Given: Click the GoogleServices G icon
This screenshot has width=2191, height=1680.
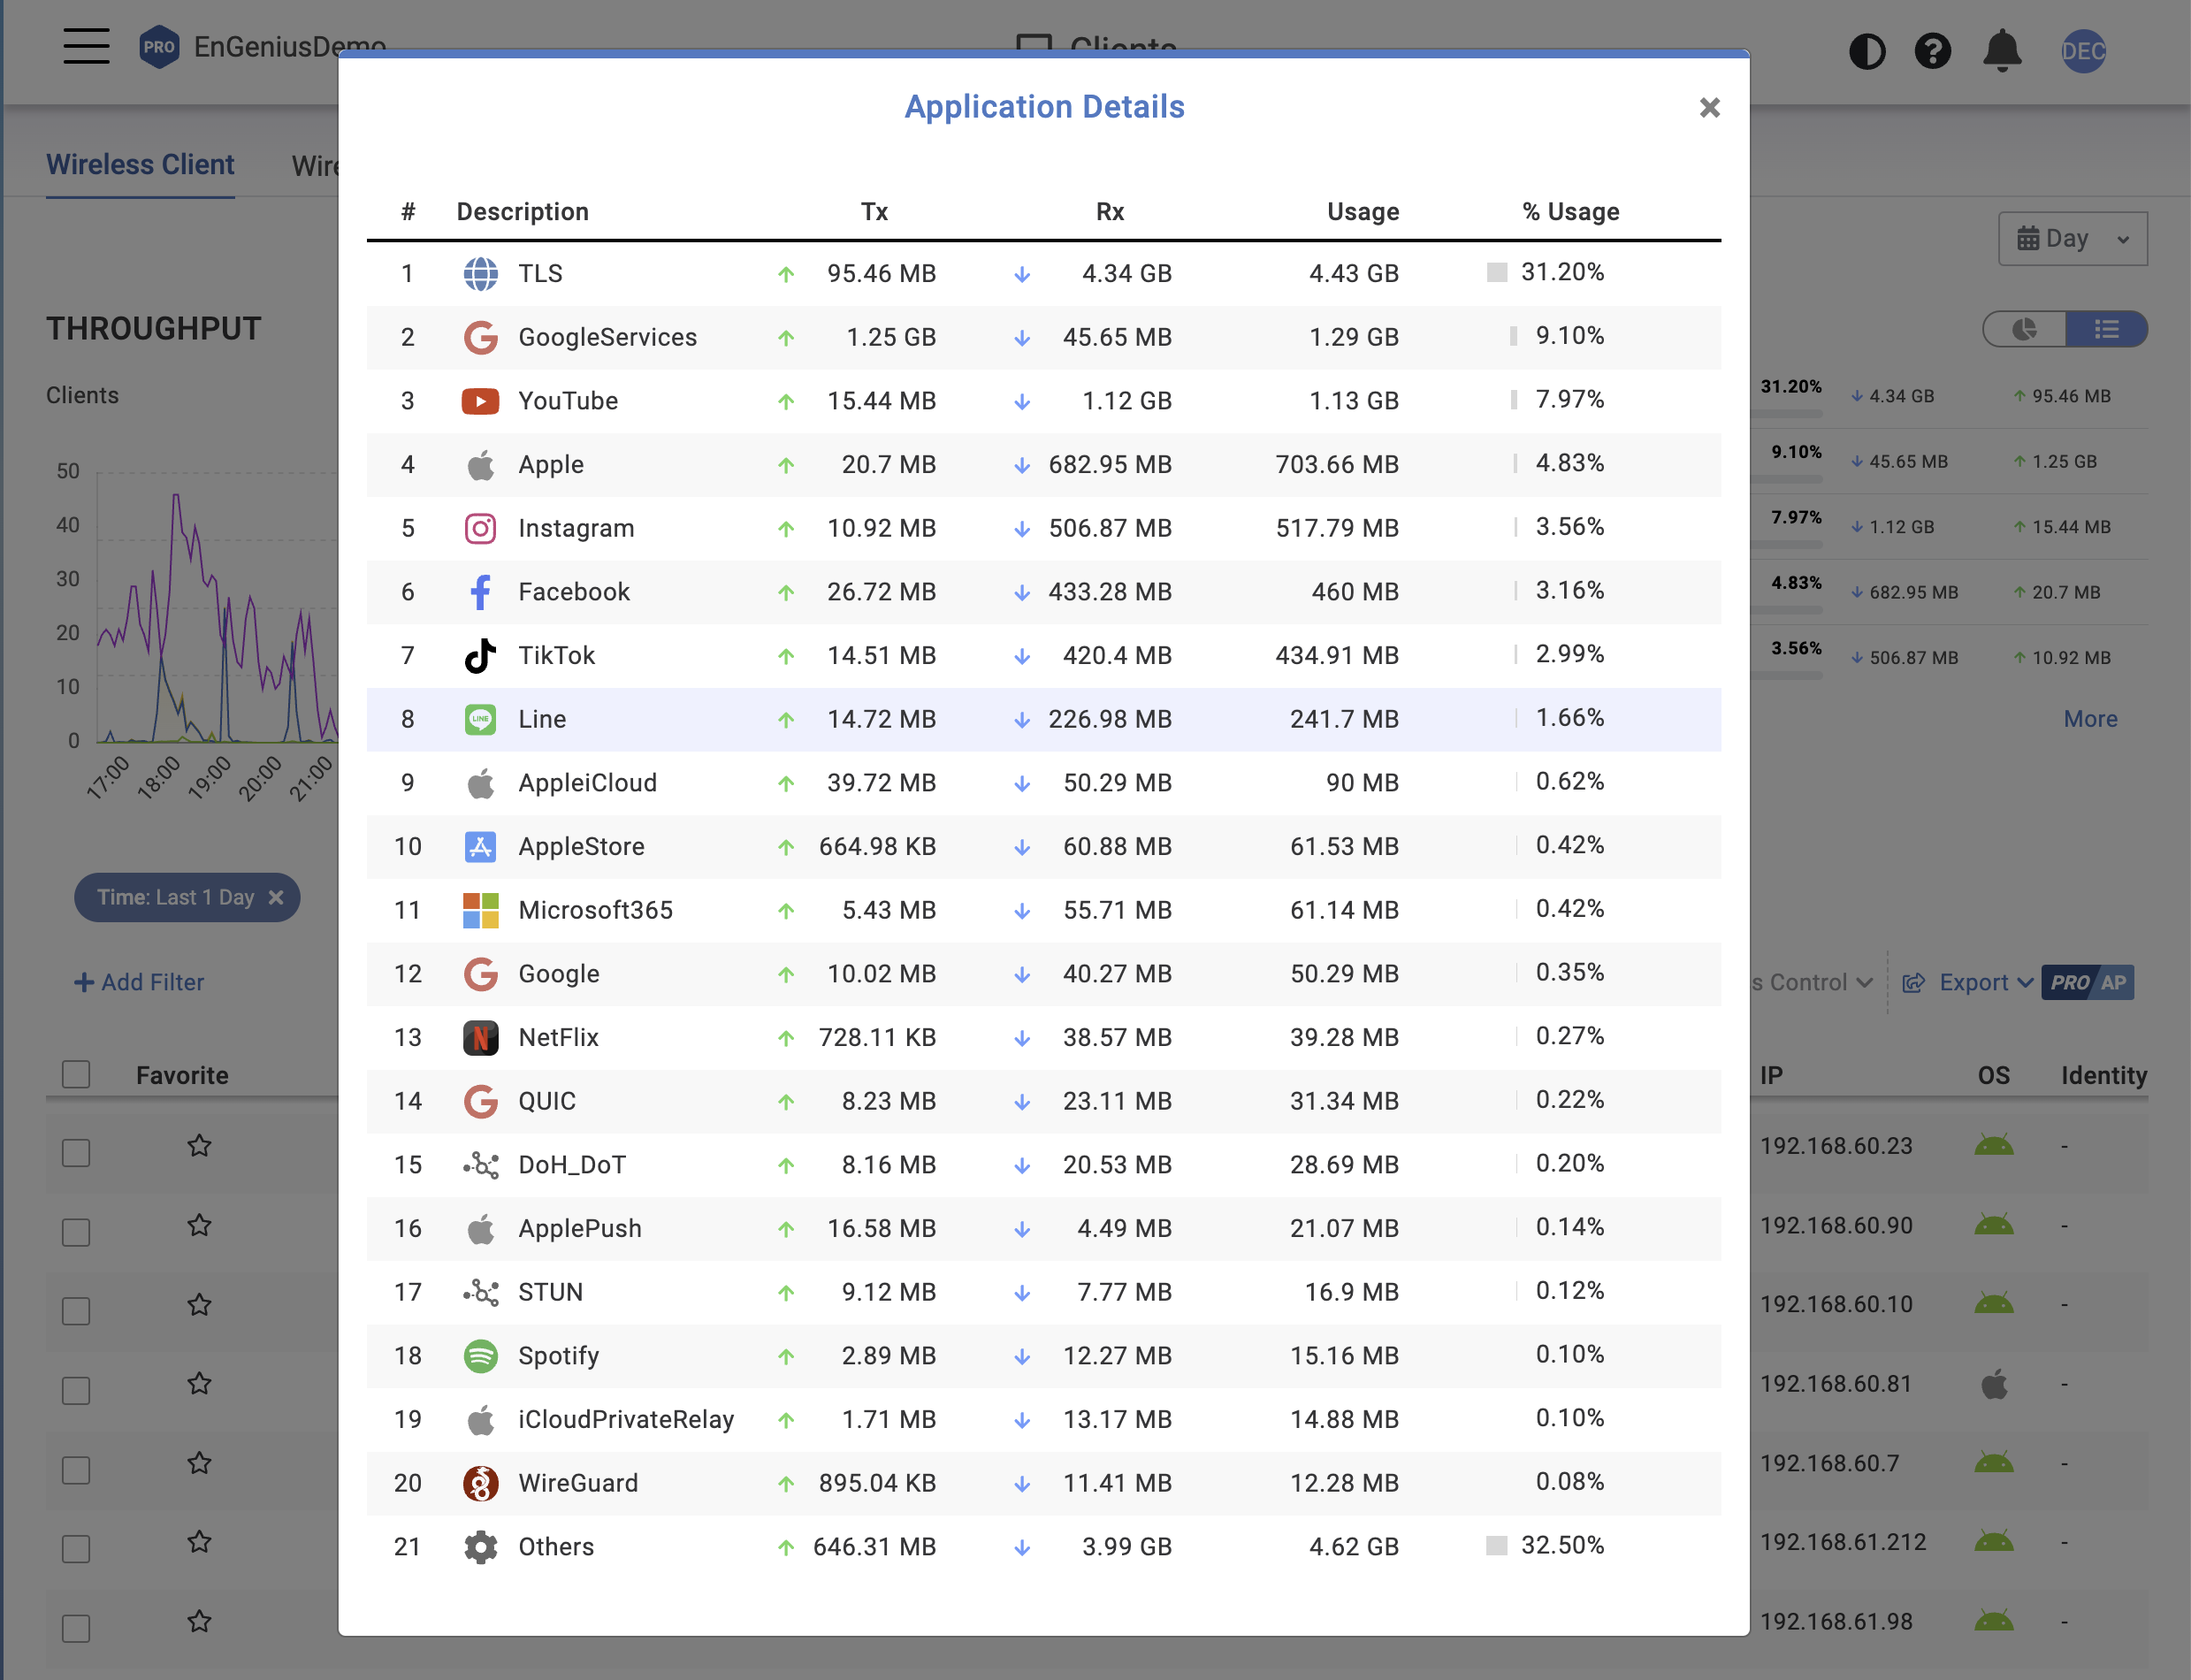Looking at the screenshot, I should pyautogui.click(x=480, y=338).
